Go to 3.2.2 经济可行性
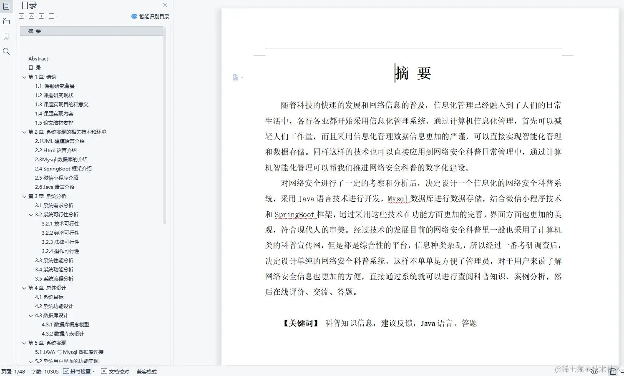The image size is (624, 376). (60, 233)
